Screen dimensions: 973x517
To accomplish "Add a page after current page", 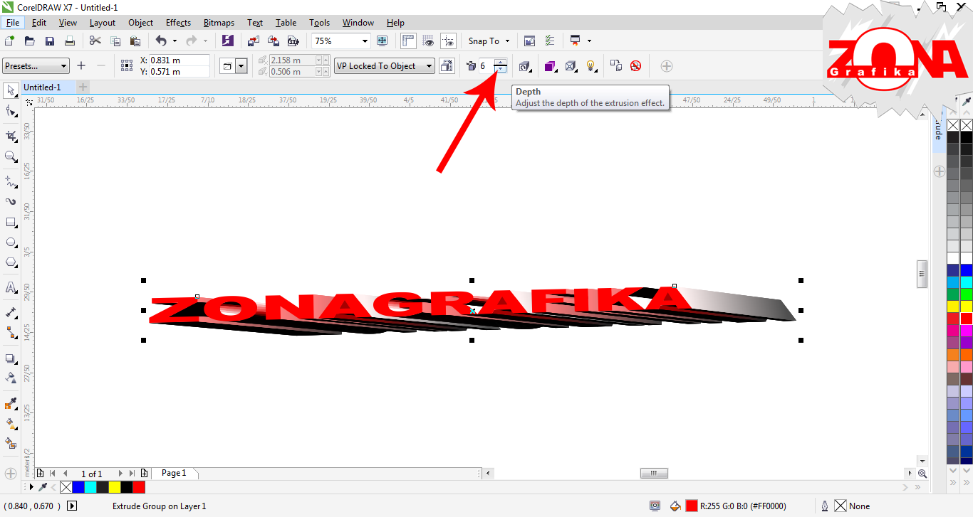I will (145, 473).
